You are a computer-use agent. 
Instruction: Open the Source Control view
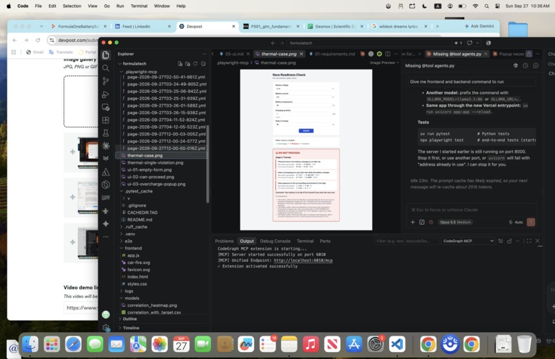[x=105, y=81]
